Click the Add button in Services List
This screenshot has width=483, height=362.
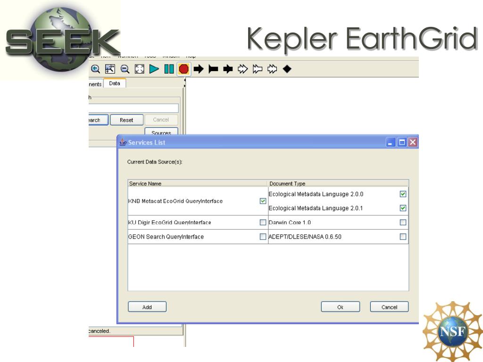click(147, 307)
